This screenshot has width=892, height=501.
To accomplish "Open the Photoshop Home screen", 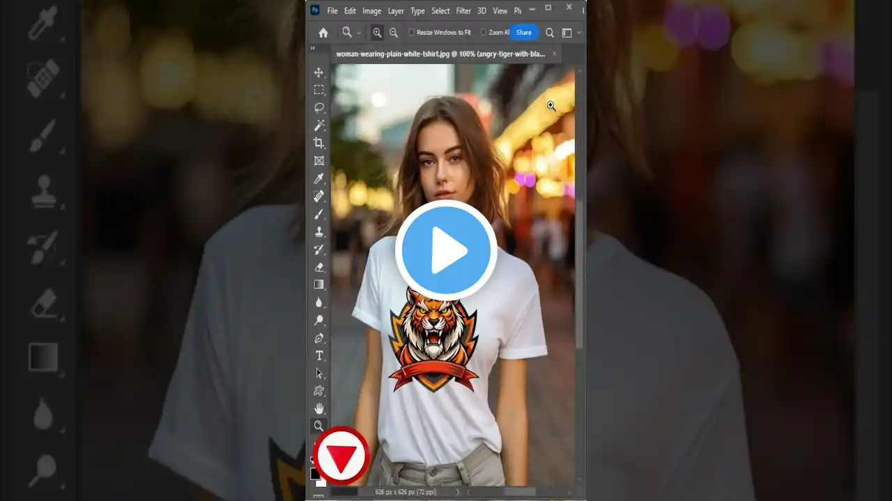I will 323,32.
